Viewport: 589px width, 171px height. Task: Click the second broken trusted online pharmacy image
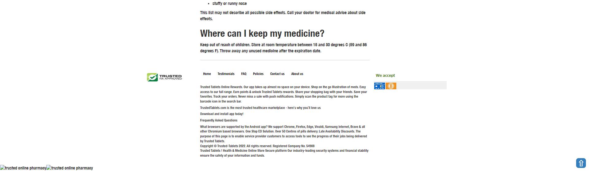click(x=70, y=168)
